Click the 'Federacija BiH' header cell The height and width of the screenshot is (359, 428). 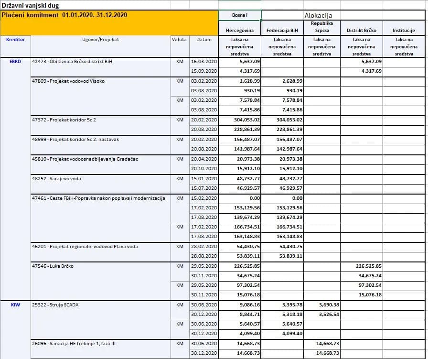pyautogui.click(x=282, y=28)
